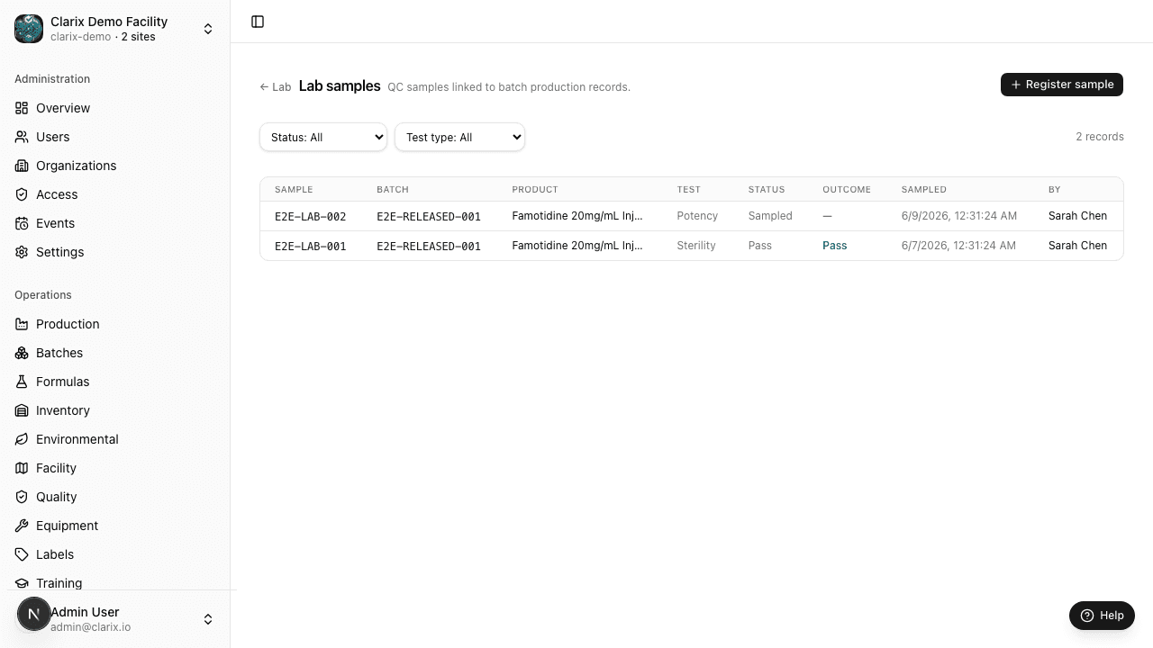Click the Formulas flask icon
This screenshot has height=648, width=1153.
point(22,382)
